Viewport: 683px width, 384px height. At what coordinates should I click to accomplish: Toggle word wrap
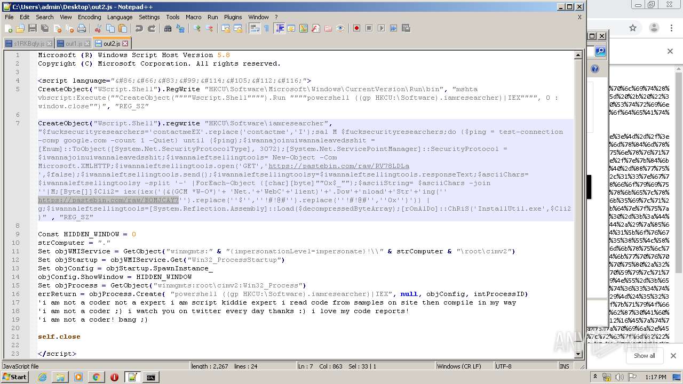tap(254, 28)
